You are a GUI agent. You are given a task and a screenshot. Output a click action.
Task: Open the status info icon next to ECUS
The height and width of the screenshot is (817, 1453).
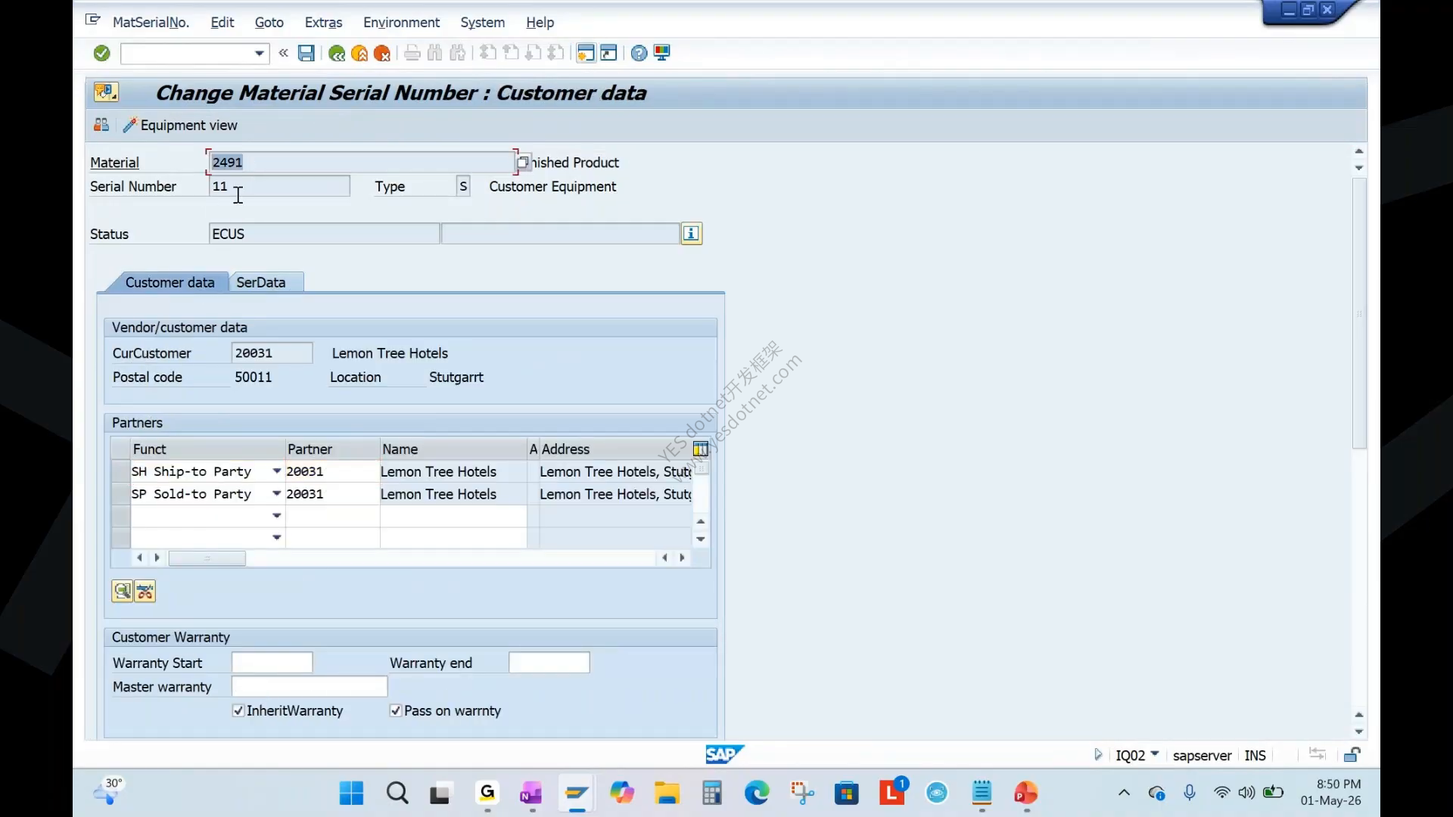point(692,234)
